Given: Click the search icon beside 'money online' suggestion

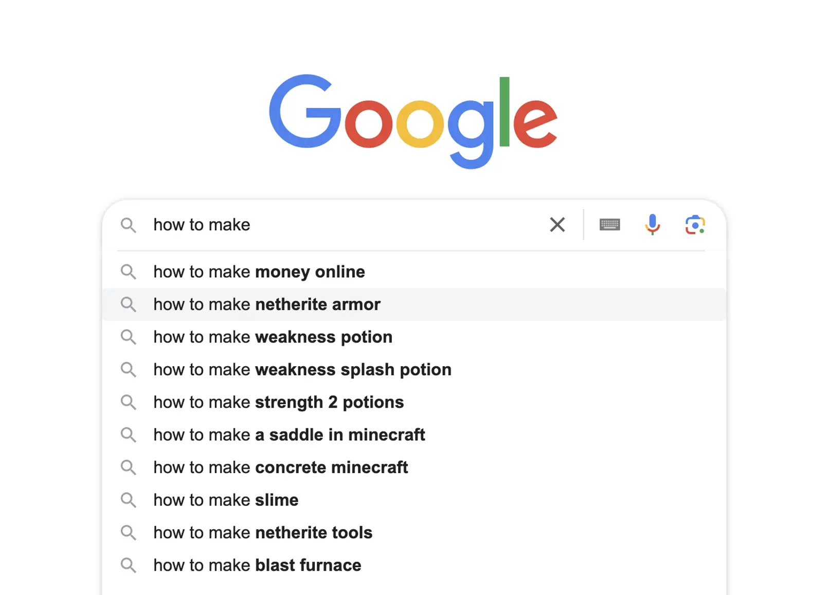Looking at the screenshot, I should (x=128, y=272).
